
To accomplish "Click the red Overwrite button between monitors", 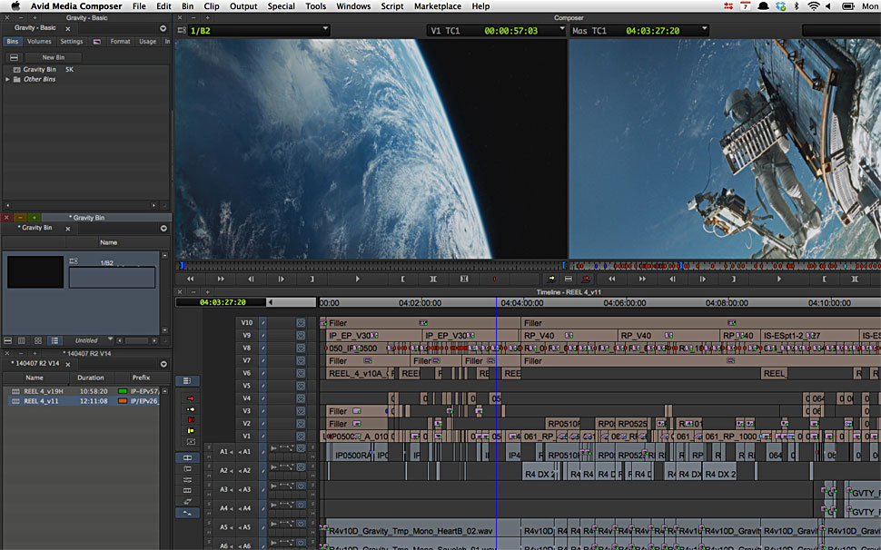I will tap(586, 279).
